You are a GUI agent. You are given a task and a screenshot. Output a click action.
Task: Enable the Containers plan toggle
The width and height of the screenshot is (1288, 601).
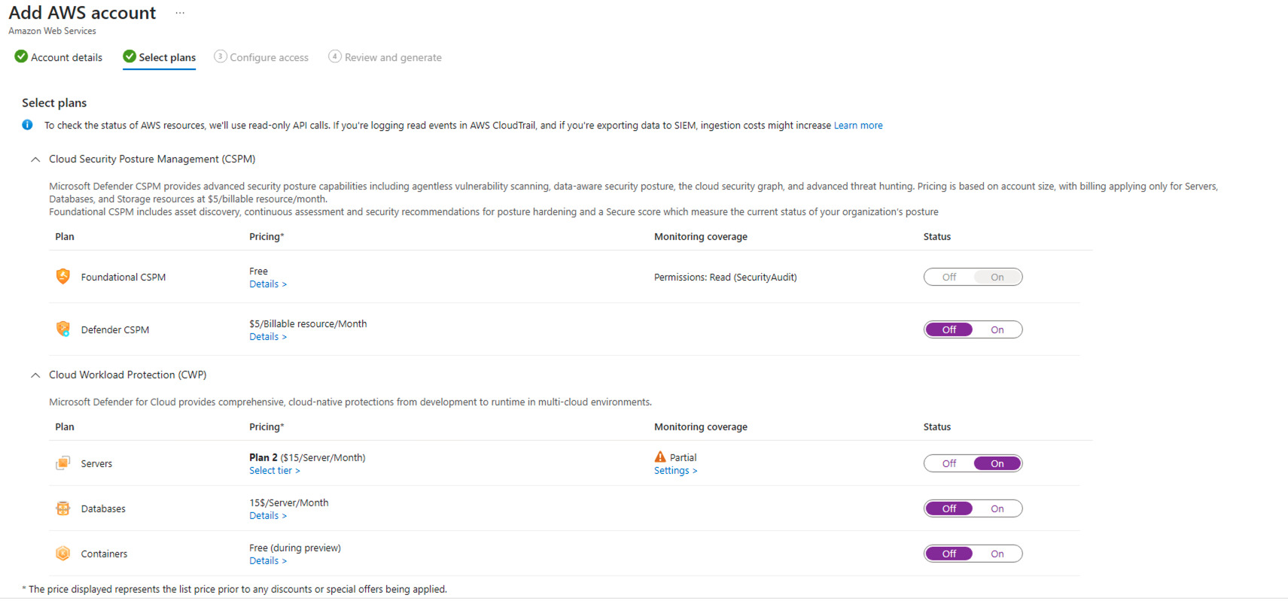[997, 554]
